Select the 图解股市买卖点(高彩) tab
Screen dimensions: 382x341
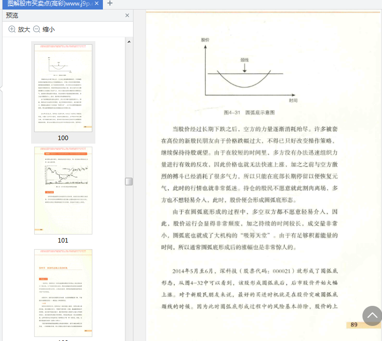[x=53, y=4]
